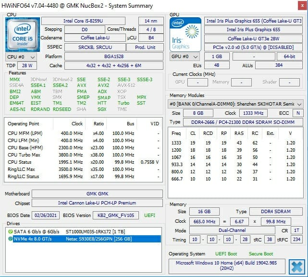Click the Ring/LLC Max 3500.0 MHz value

pyautogui.click(x=71, y=169)
